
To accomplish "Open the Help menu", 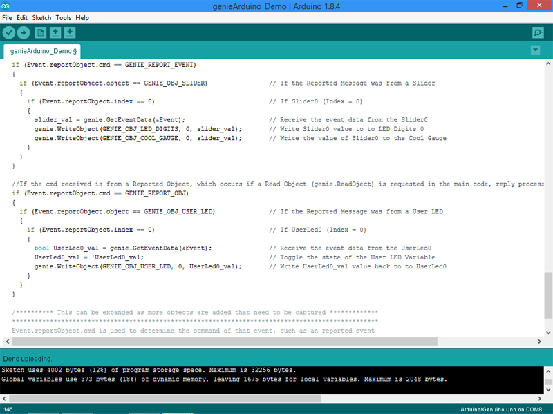I will coord(82,17).
